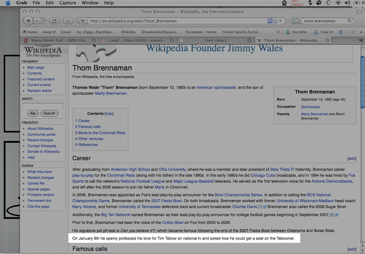Close the Gmail Inbox tab
Image resolution: width=365 pixels, height=254 pixels.
[171, 40]
